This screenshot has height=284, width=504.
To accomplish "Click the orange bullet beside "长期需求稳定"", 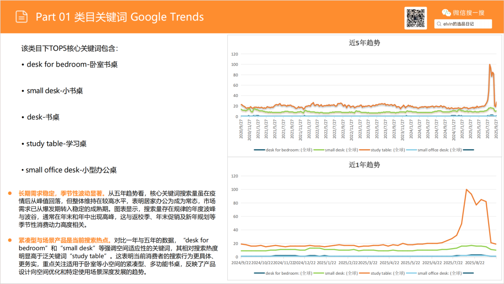I will click(9, 193).
